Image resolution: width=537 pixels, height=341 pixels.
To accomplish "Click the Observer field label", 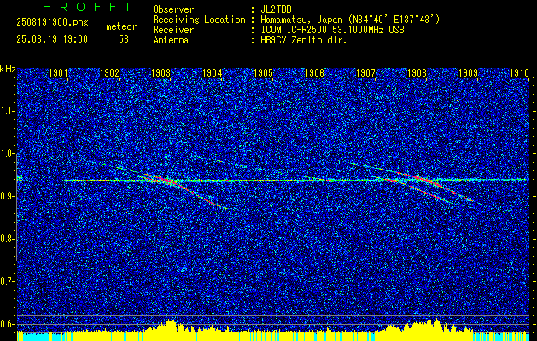I will pyautogui.click(x=173, y=9).
